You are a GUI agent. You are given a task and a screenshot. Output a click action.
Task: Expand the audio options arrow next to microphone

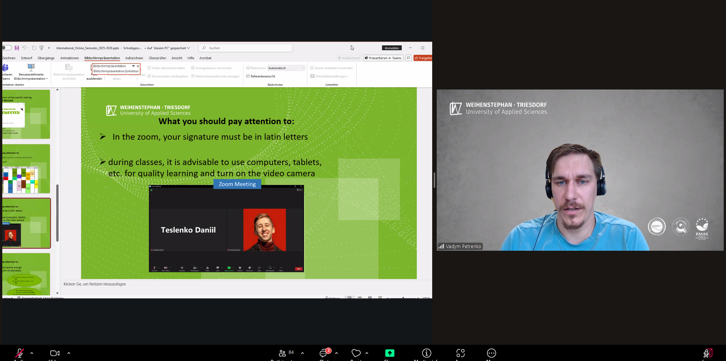pyautogui.click(x=32, y=353)
